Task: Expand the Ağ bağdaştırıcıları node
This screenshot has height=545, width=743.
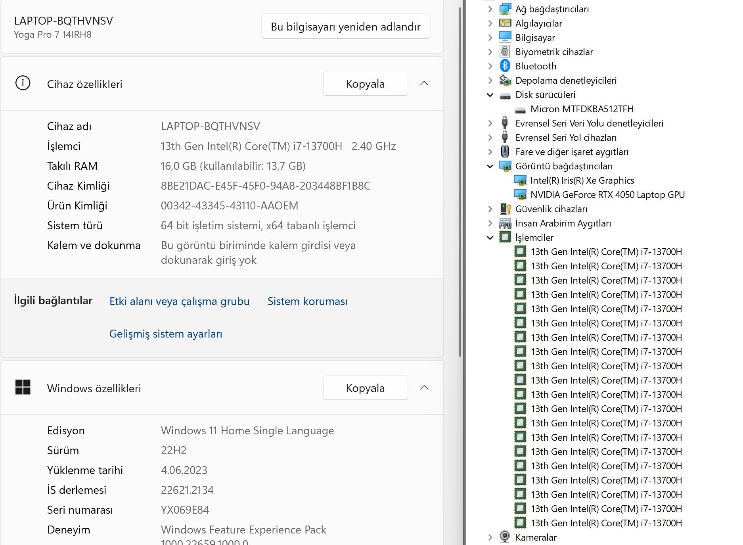Action: pos(490,9)
